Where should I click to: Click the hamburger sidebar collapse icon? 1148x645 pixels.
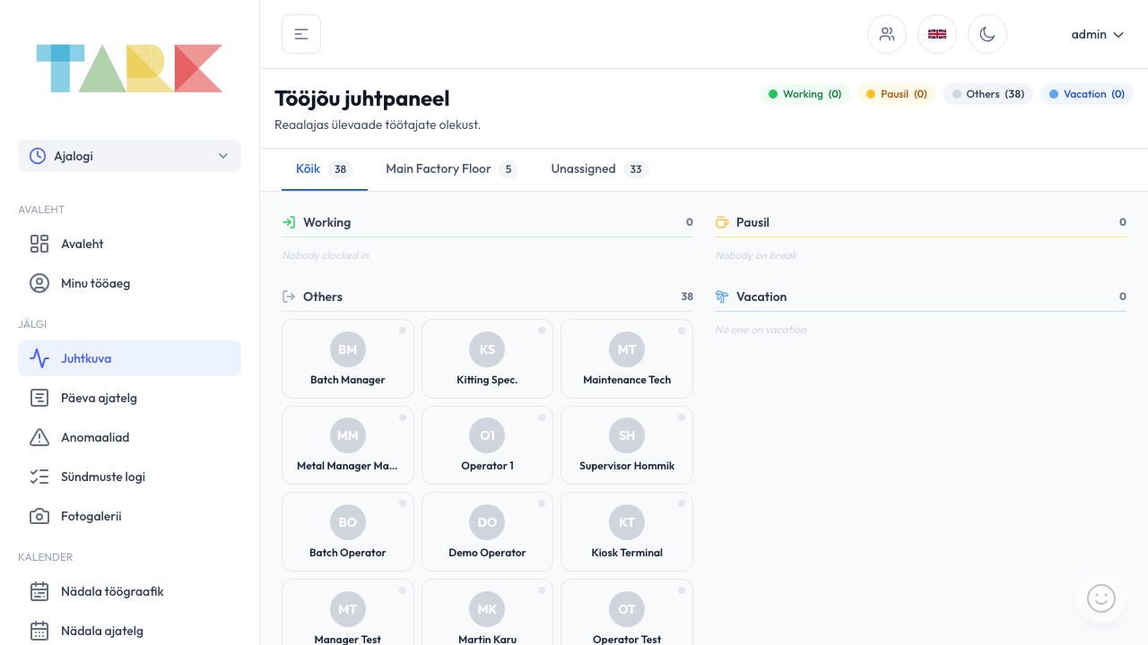point(301,34)
